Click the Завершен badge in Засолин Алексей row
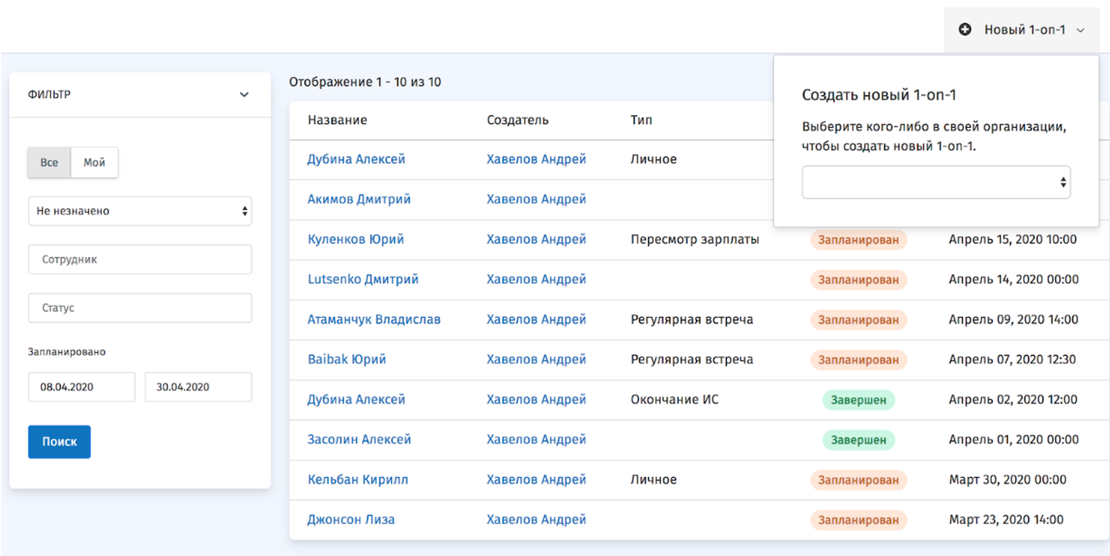This screenshot has width=1110, height=556. 859,440
